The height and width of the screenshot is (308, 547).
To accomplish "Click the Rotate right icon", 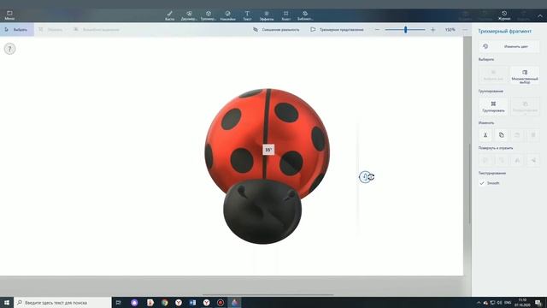I will pyautogui.click(x=502, y=160).
